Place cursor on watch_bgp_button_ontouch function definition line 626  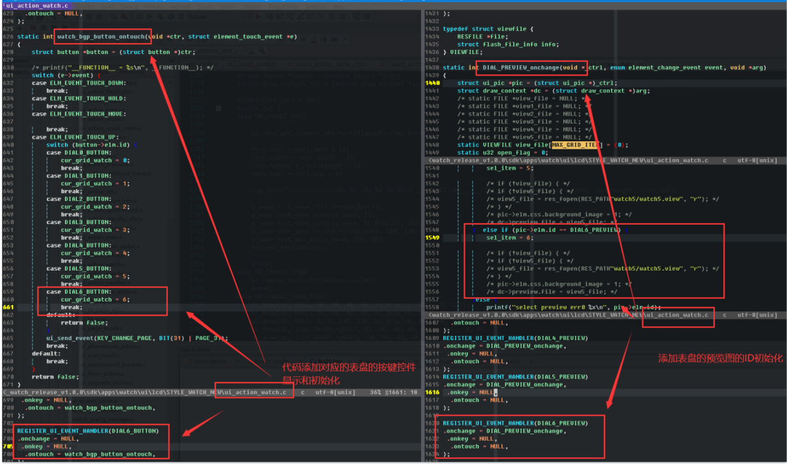(156, 37)
